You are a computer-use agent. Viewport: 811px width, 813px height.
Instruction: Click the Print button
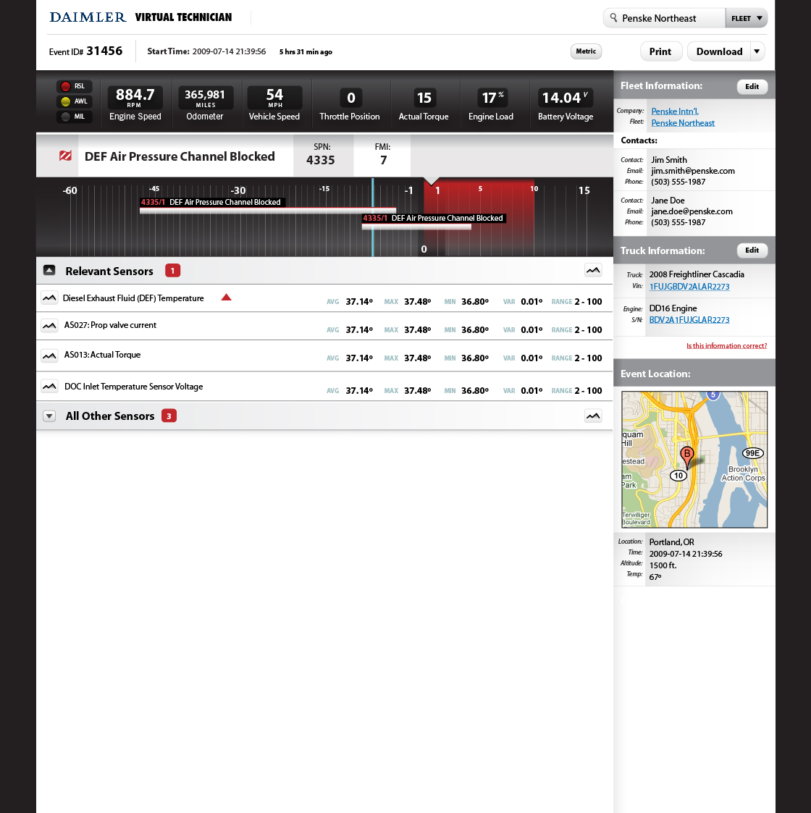660,51
